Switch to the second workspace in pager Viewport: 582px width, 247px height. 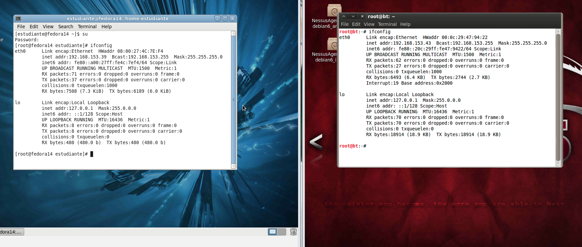pyautogui.click(x=282, y=232)
